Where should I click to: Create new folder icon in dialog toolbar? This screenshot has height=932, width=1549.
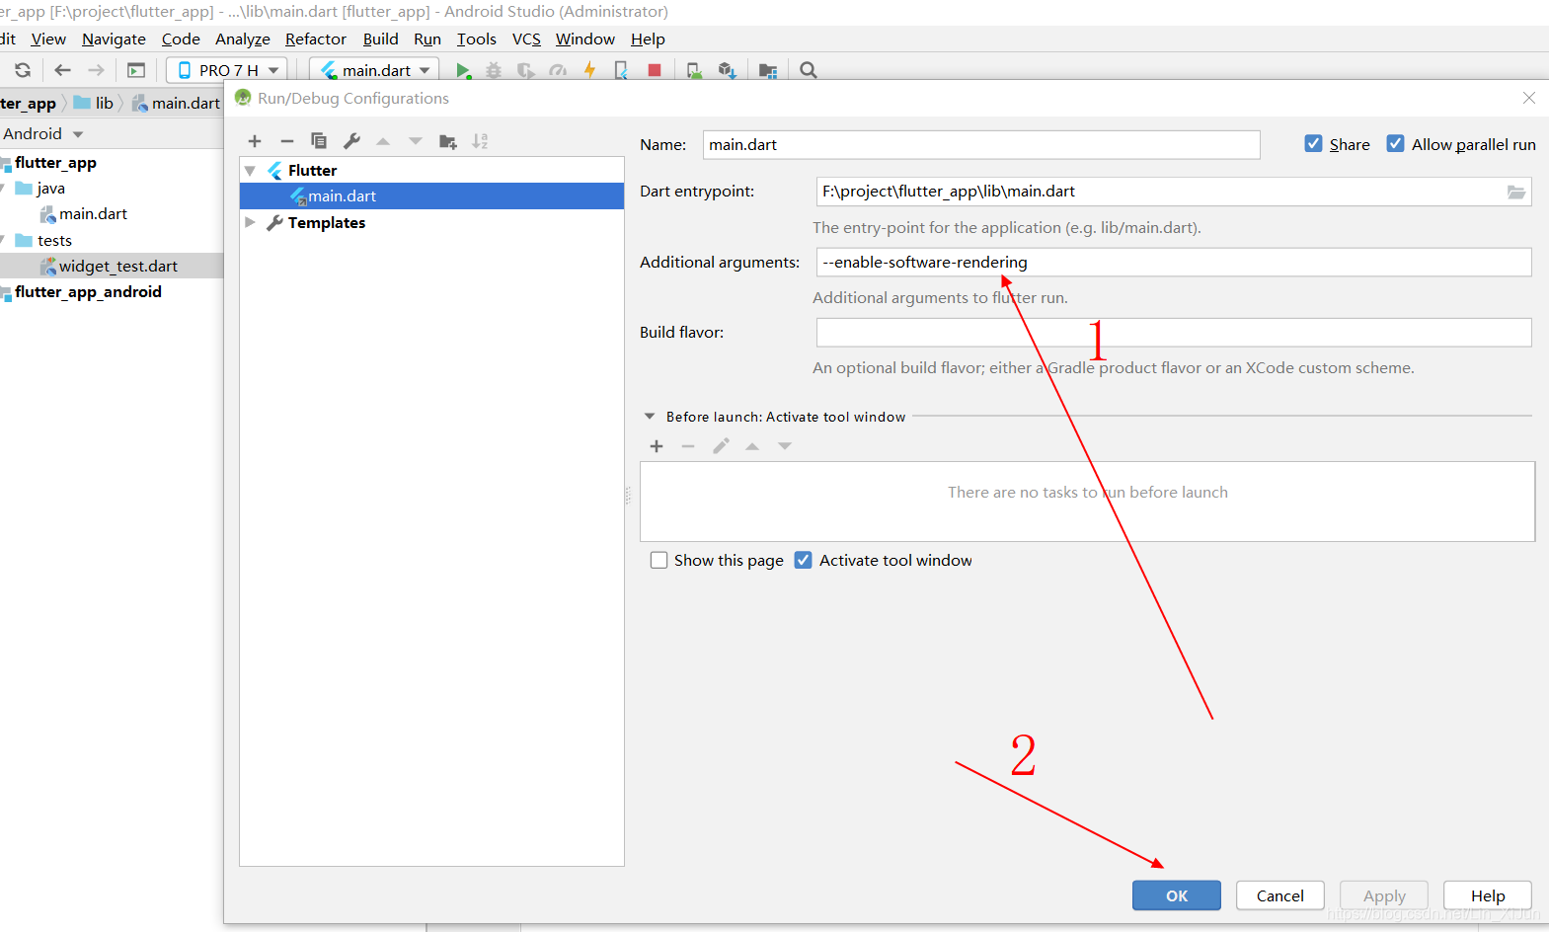[448, 141]
